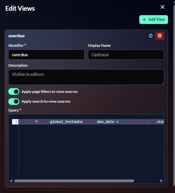
Task: Click the 'overdue' view heading
Action: tap(16, 36)
